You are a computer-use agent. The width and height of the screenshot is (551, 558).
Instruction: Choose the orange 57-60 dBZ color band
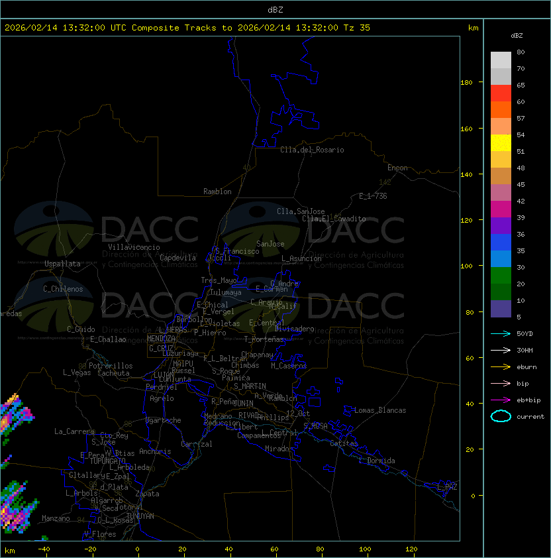click(x=501, y=109)
